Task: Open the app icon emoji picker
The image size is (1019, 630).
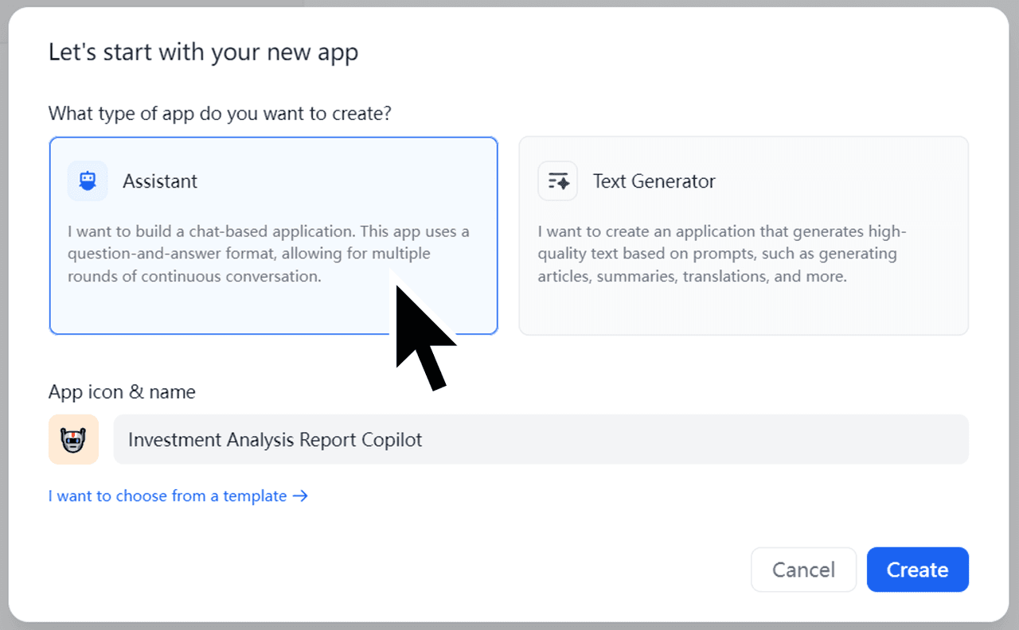Action: [x=73, y=439]
